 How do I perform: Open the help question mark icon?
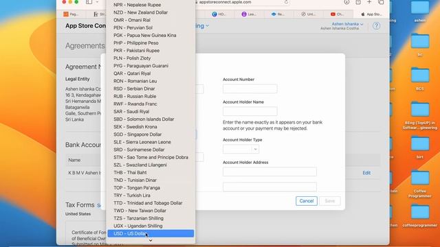point(376,26)
